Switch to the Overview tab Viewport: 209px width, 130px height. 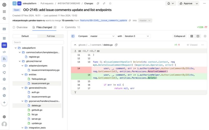tap(20, 27)
